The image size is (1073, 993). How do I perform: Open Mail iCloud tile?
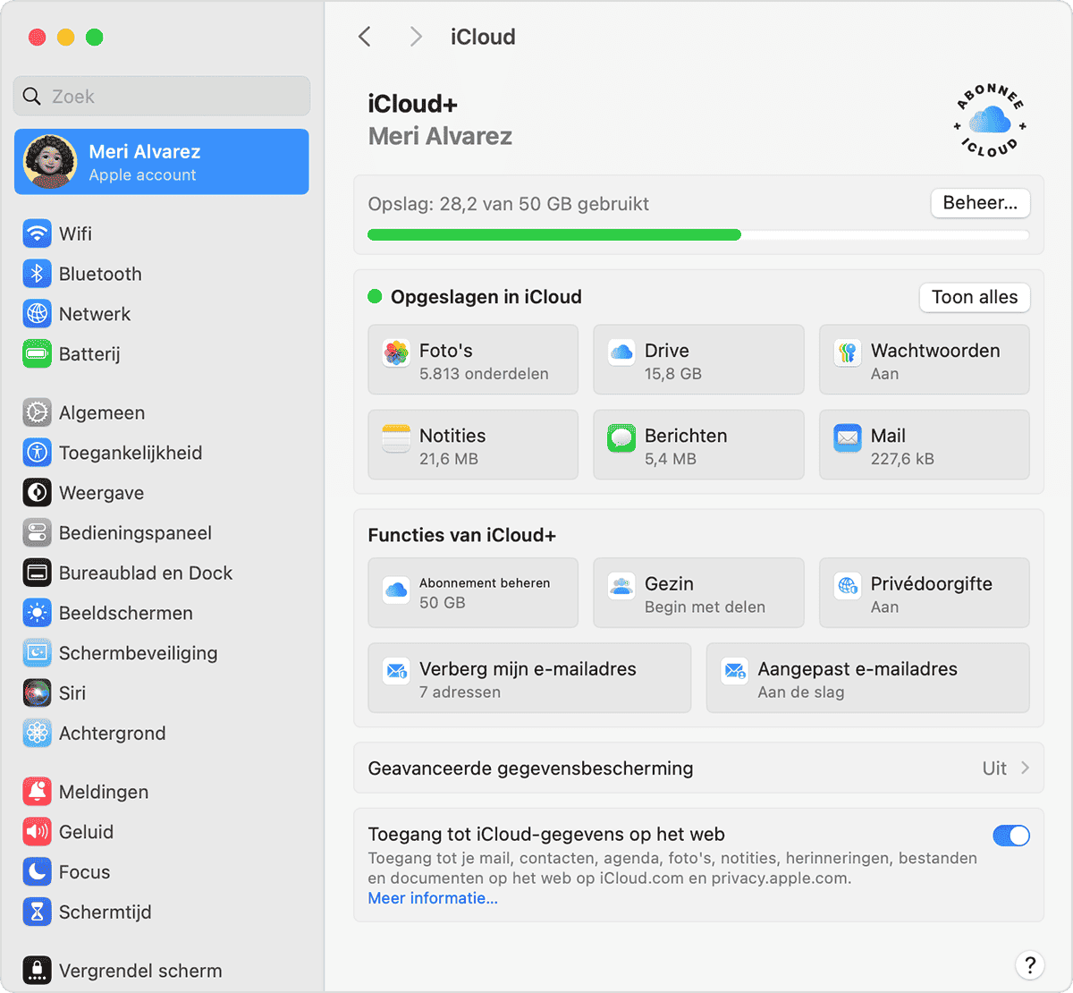point(925,445)
